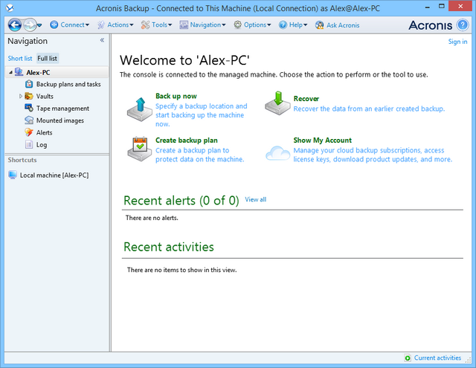The image size is (476, 368).
Task: Select Tape management in navigation tree
Action: 62,109
